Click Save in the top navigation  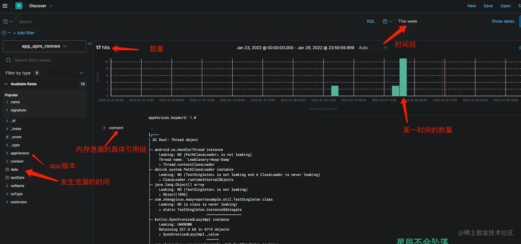tap(488, 6)
